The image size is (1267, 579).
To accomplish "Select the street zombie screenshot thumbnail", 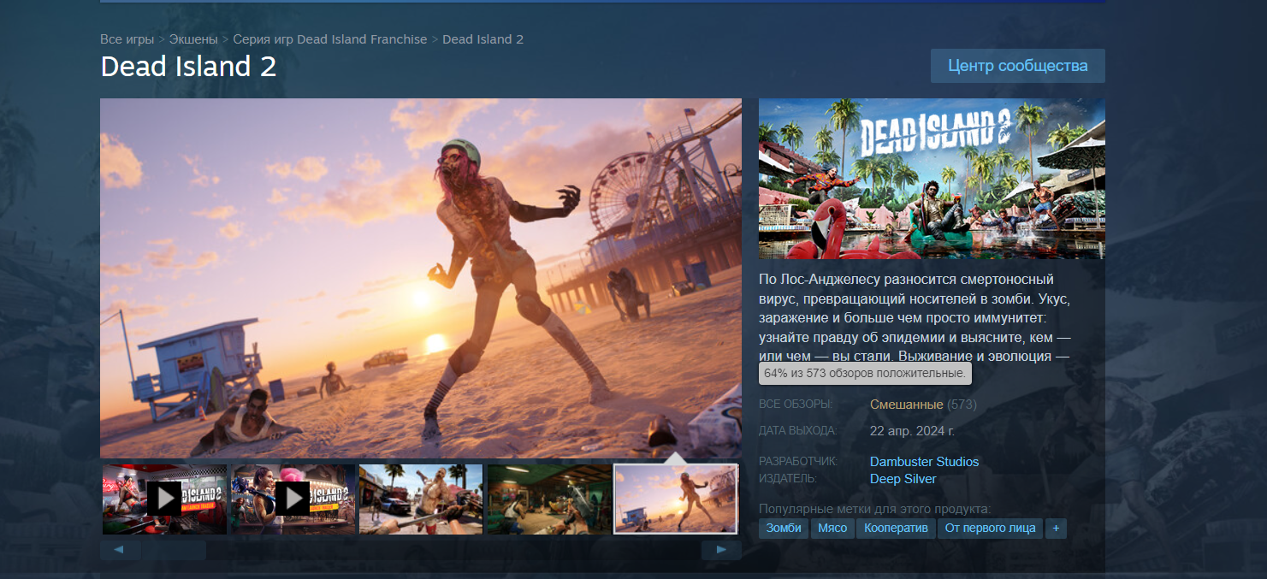I will (421, 499).
